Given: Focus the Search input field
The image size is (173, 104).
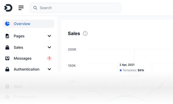Looking at the screenshot, I should click(x=75, y=8).
